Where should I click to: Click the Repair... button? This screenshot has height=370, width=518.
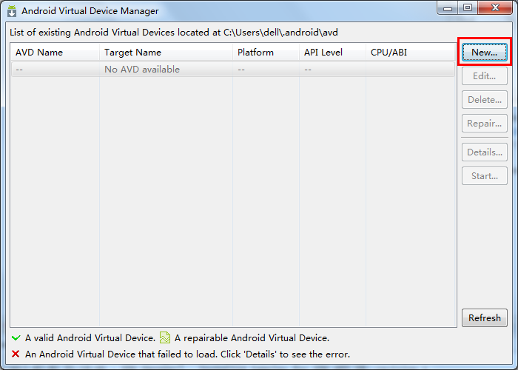pos(485,124)
